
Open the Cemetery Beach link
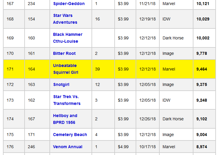(x=70, y=135)
